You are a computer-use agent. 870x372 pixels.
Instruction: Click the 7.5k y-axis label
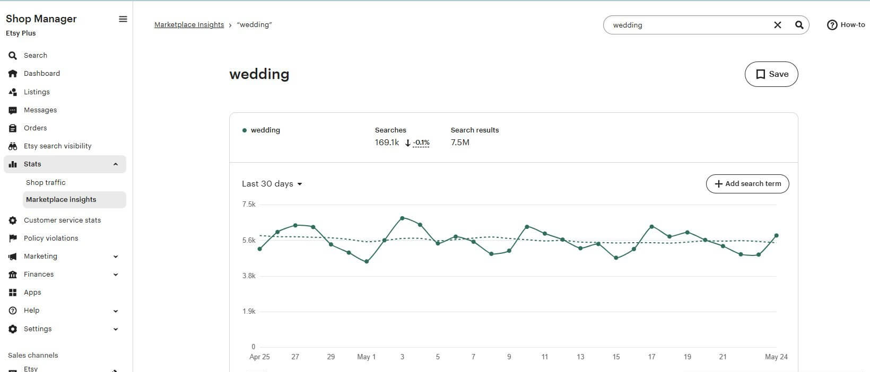click(249, 205)
